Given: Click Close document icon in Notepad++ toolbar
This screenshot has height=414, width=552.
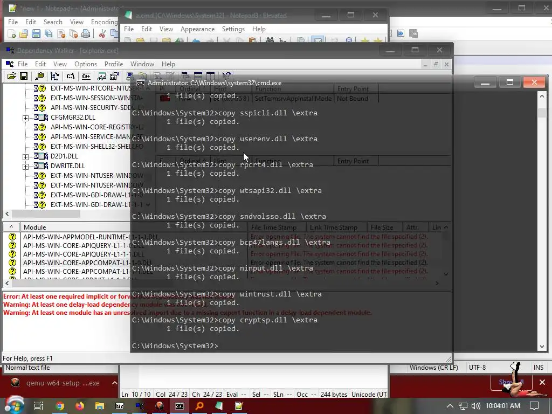Looking at the screenshot, I should coord(61,34).
